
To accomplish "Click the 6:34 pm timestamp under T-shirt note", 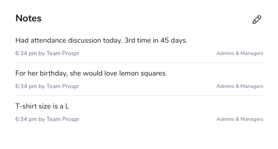I will point(26,119).
